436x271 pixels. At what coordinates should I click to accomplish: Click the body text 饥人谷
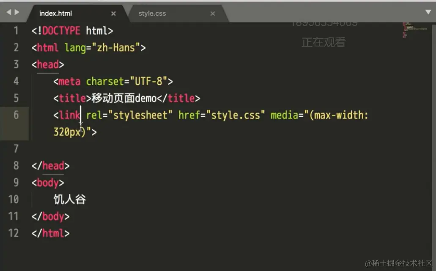click(x=69, y=199)
